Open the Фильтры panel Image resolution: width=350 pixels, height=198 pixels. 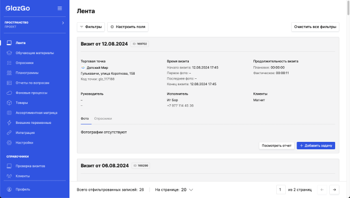tap(91, 27)
